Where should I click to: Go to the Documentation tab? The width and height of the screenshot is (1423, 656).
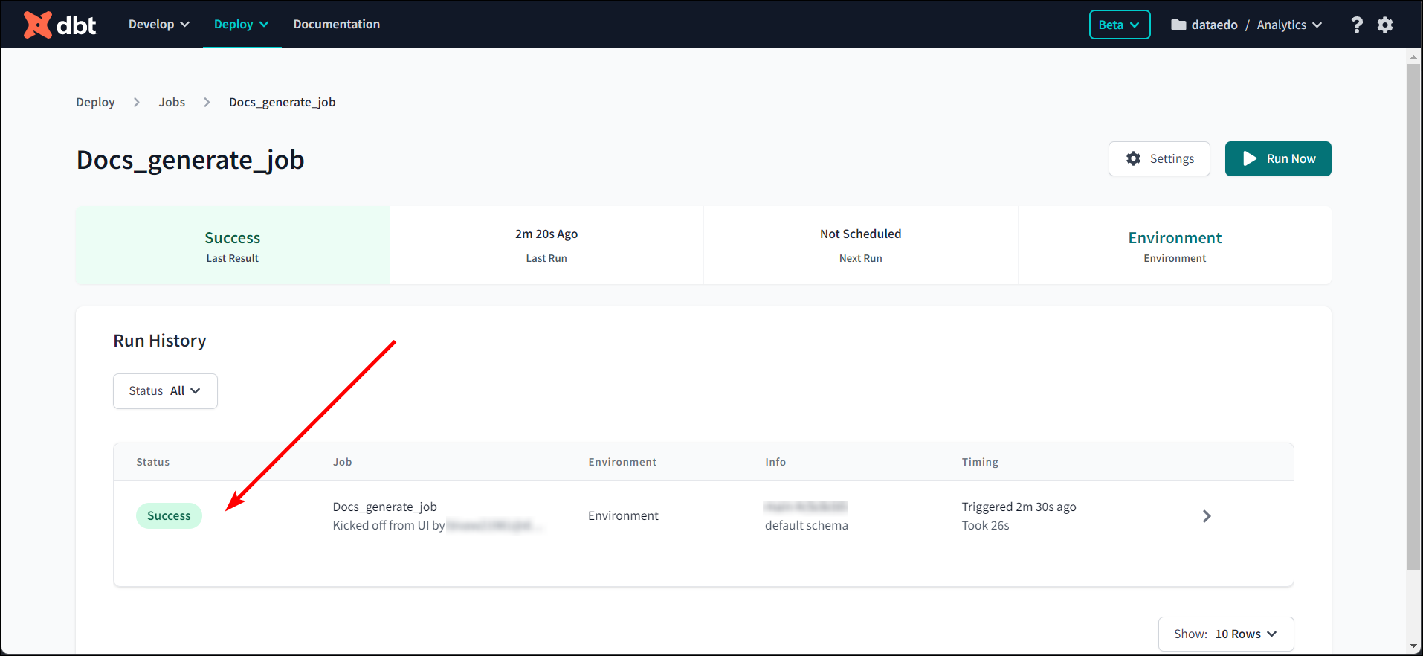pyautogui.click(x=336, y=25)
